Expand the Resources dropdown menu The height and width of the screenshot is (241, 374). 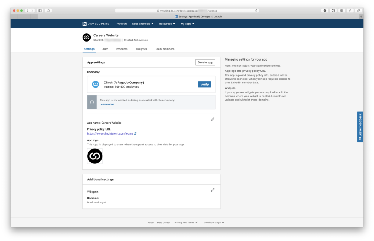pos(167,24)
